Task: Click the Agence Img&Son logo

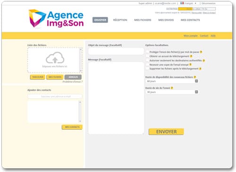Action: click(x=56, y=18)
